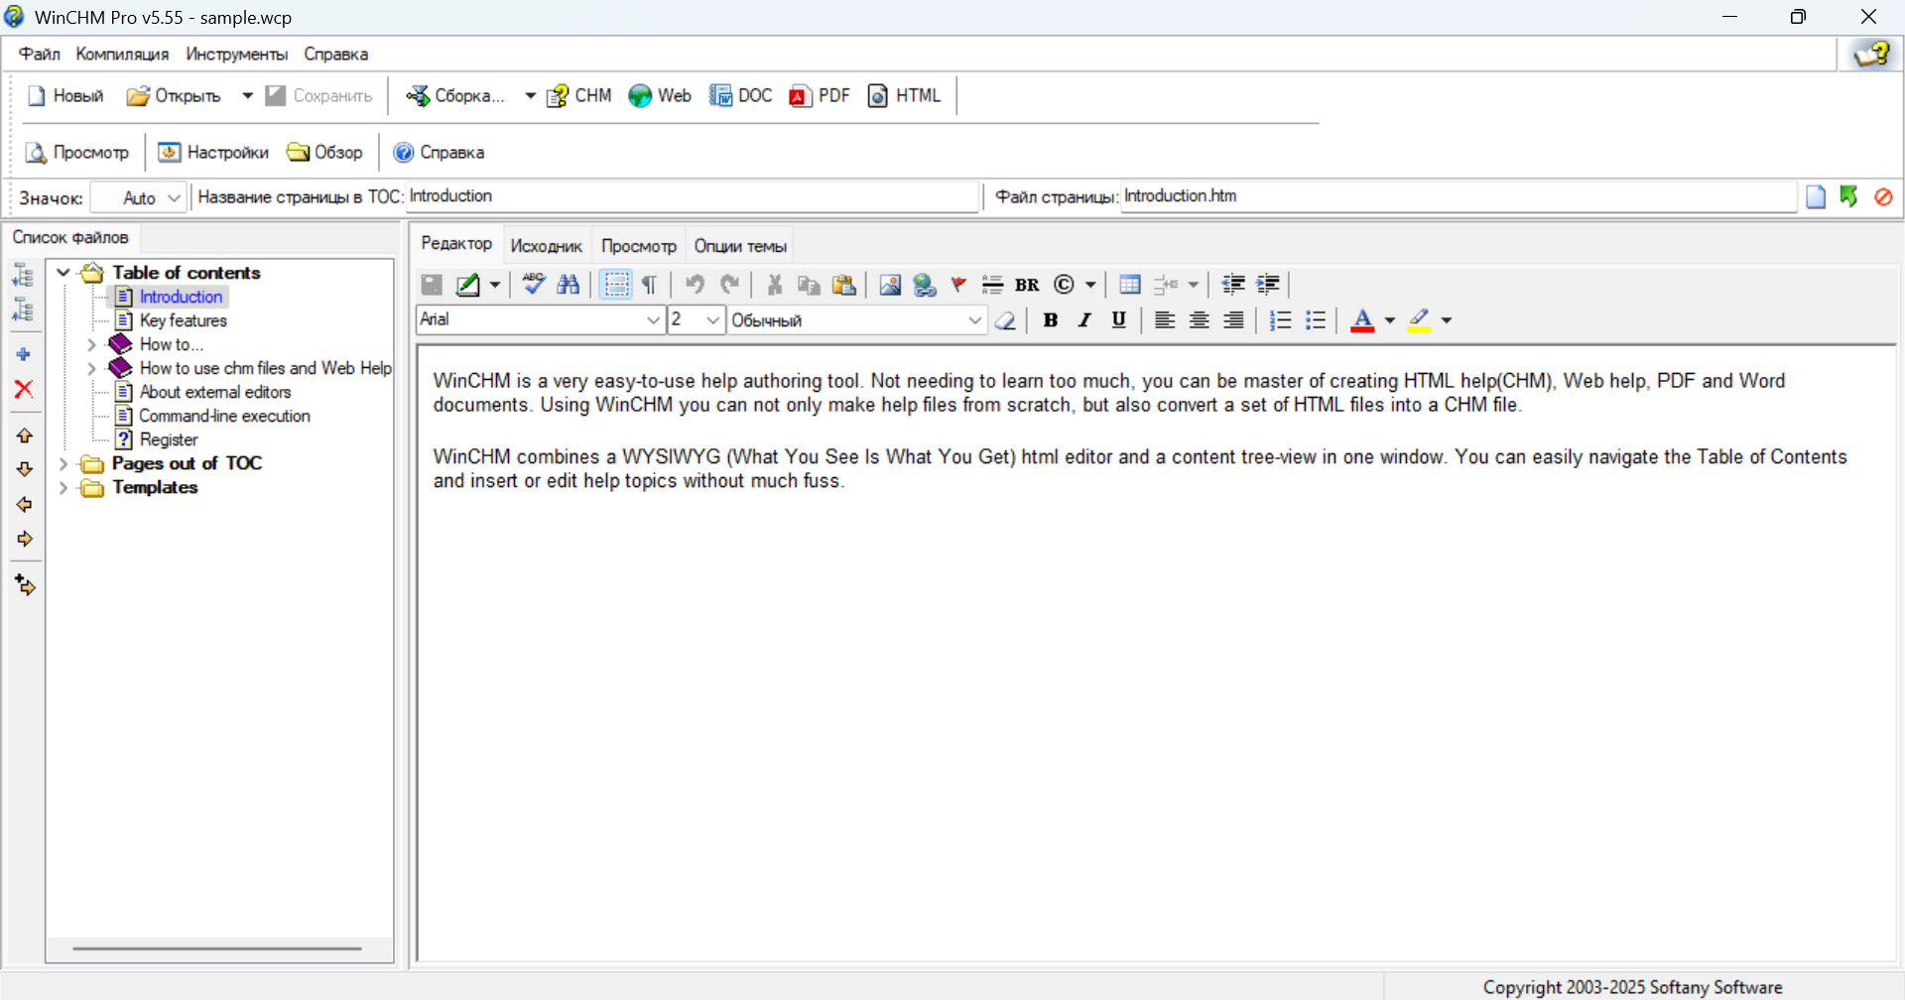
Task: Open the special symbol dropdown arrow
Action: point(1090,285)
